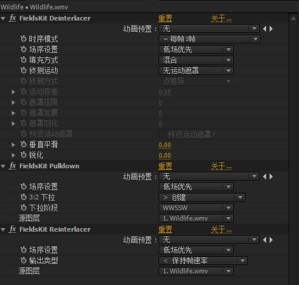299x285 pixels.
Task: Toggle fx switch for FieldsKit Pulldown
Action: click(x=12, y=166)
